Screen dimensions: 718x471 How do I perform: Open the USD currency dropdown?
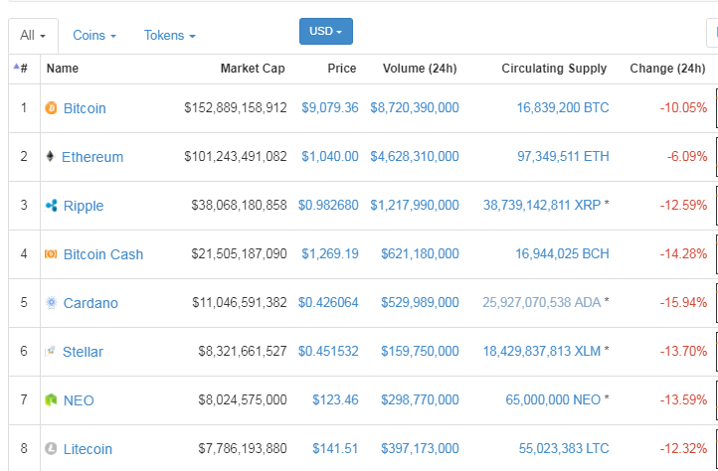tap(325, 32)
